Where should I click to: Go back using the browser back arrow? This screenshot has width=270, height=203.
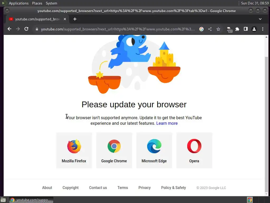tap(9, 29)
